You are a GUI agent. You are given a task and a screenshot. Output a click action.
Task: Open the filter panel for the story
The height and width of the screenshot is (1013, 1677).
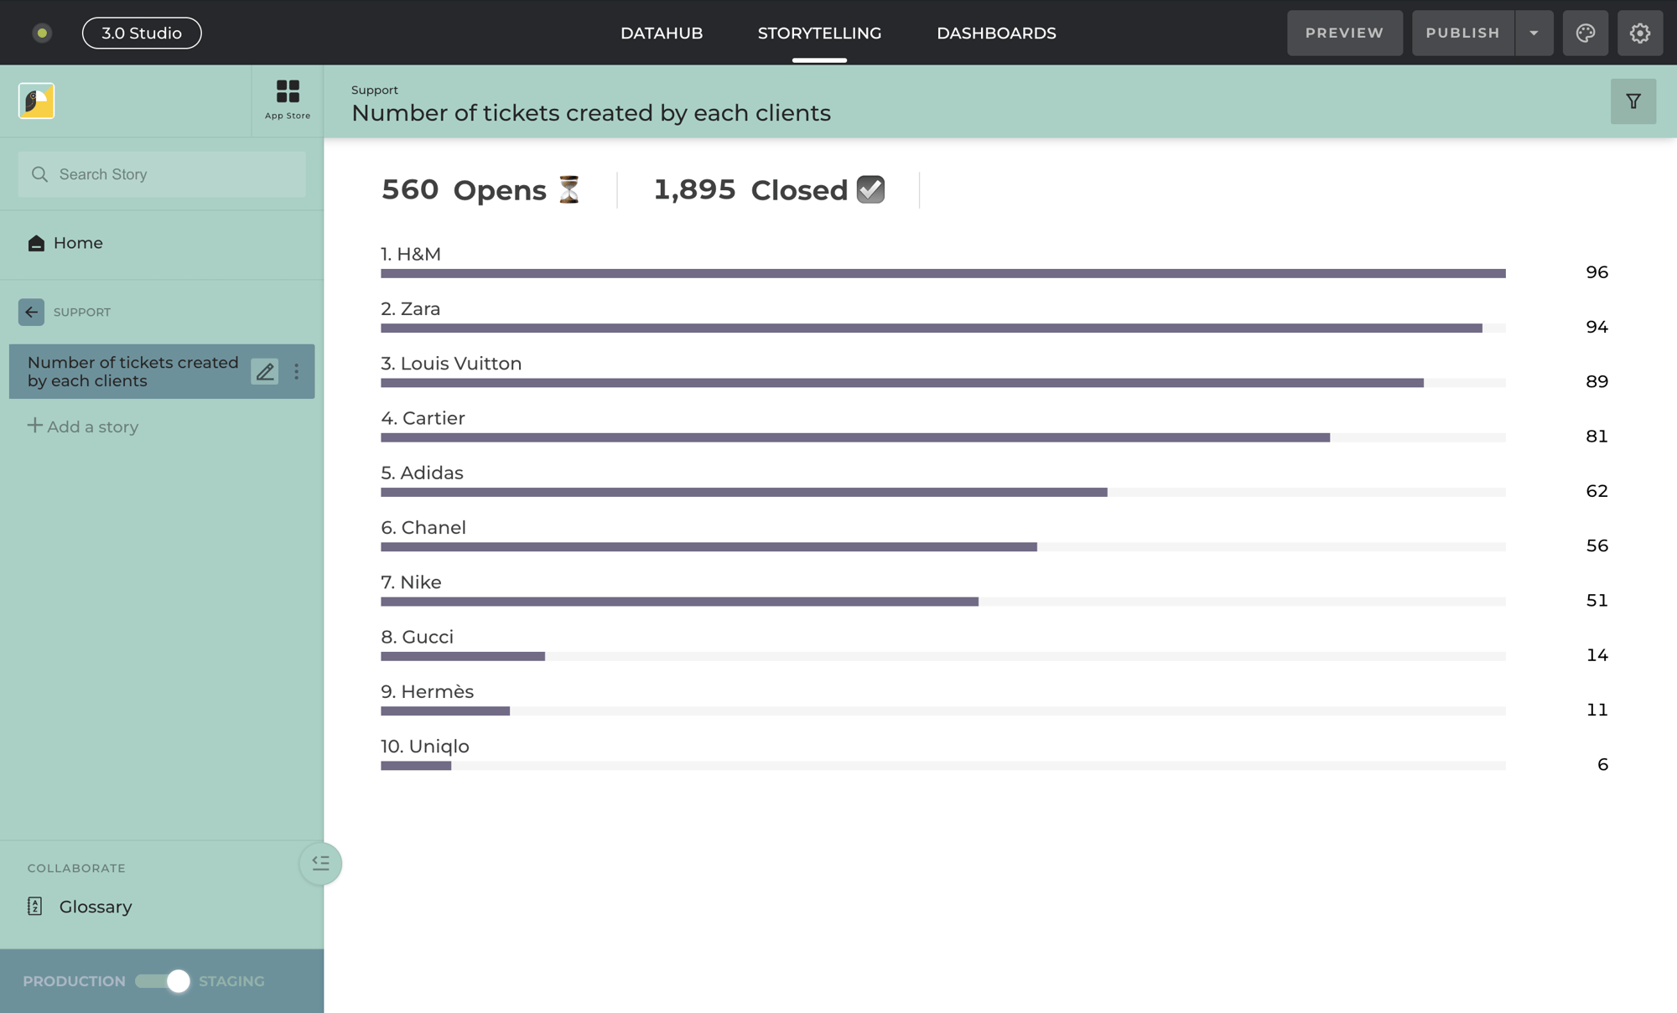pyautogui.click(x=1633, y=101)
